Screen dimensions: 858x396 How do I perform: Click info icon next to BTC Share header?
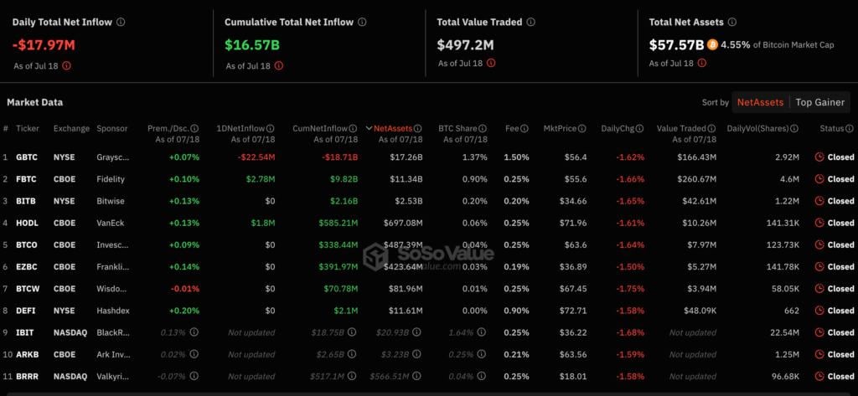(x=483, y=129)
